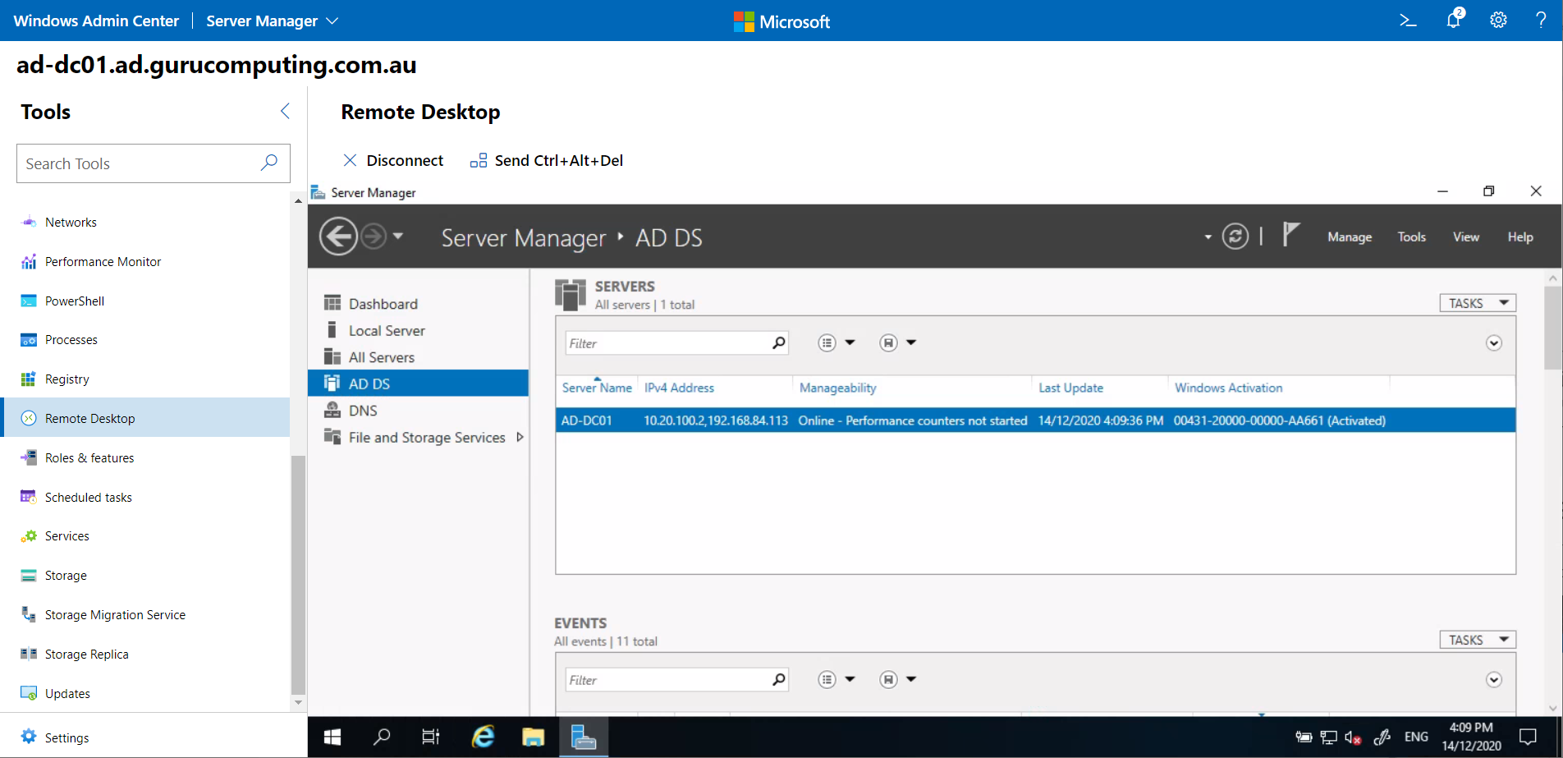Viewport: 1563px width, 758px height.
Task: Expand Servers filter options chevron
Action: [x=1494, y=343]
